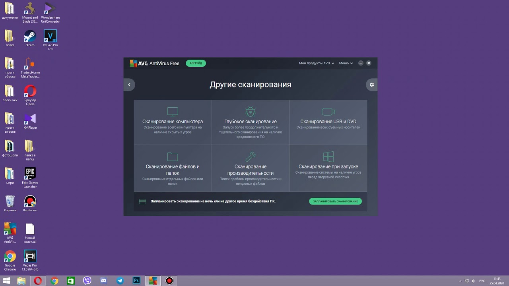Select Сканирование USB и DVD tile
Screen dimensions: 509x286
pos(328,122)
